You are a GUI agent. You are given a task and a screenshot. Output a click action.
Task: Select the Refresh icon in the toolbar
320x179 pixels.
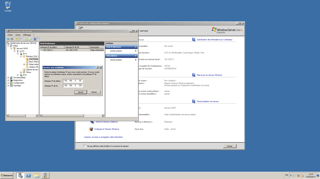(26, 39)
